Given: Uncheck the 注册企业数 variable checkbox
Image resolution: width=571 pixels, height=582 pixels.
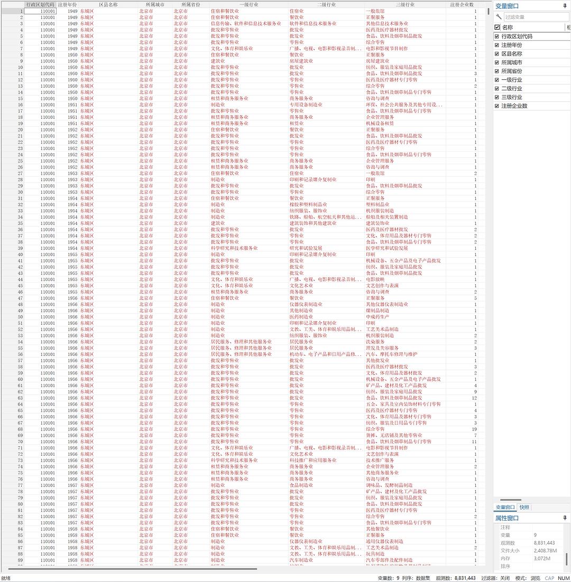Looking at the screenshot, I should pos(496,106).
